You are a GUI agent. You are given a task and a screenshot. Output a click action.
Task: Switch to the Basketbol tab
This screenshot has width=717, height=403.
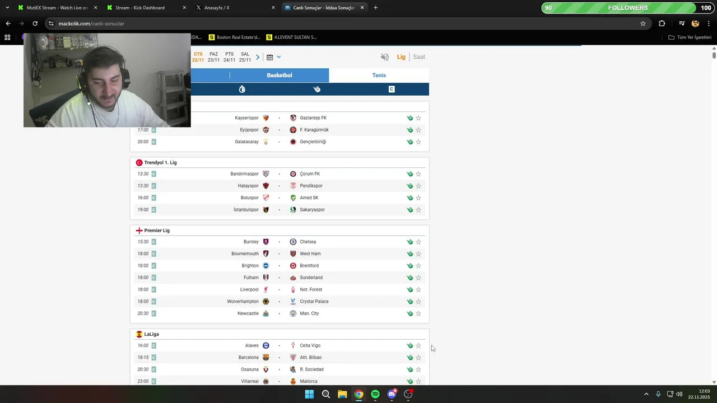(280, 76)
